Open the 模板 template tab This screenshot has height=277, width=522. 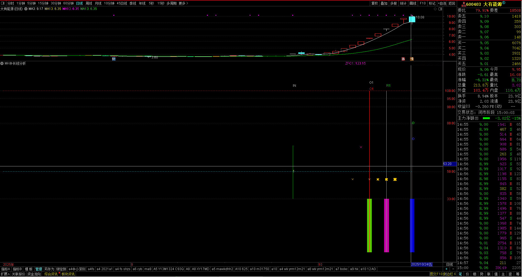(29, 269)
